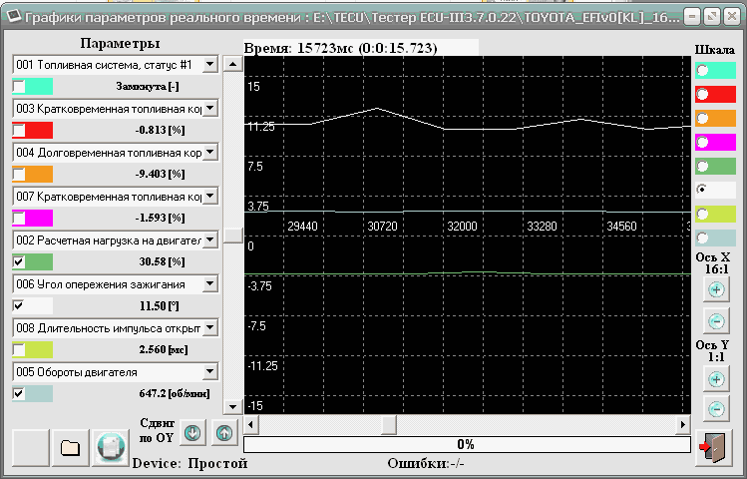Enable the red short-term fuel trim checkbox
The image size is (747, 479).
click(x=19, y=131)
